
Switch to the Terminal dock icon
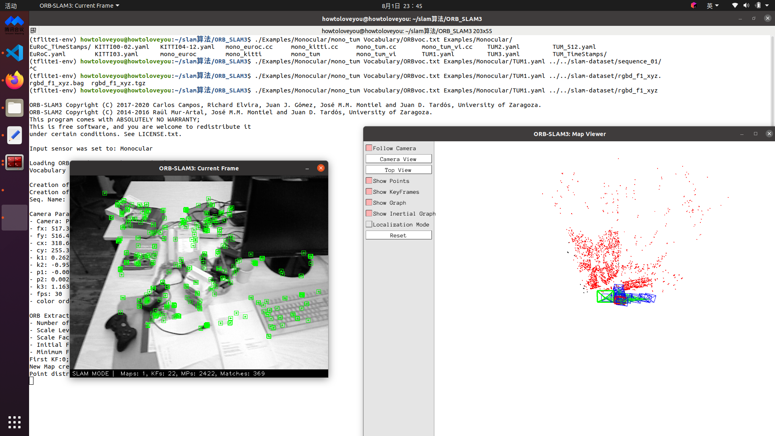pos(15,162)
